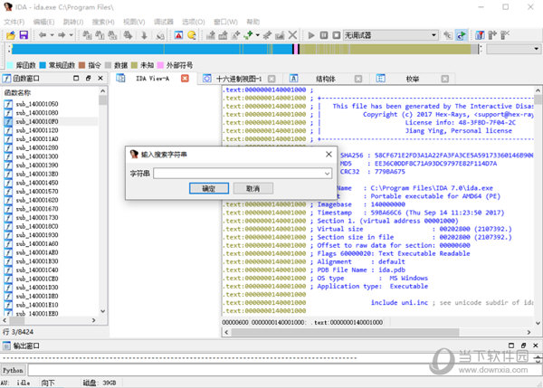Click the Open file toolbar icon

[x=11, y=35]
